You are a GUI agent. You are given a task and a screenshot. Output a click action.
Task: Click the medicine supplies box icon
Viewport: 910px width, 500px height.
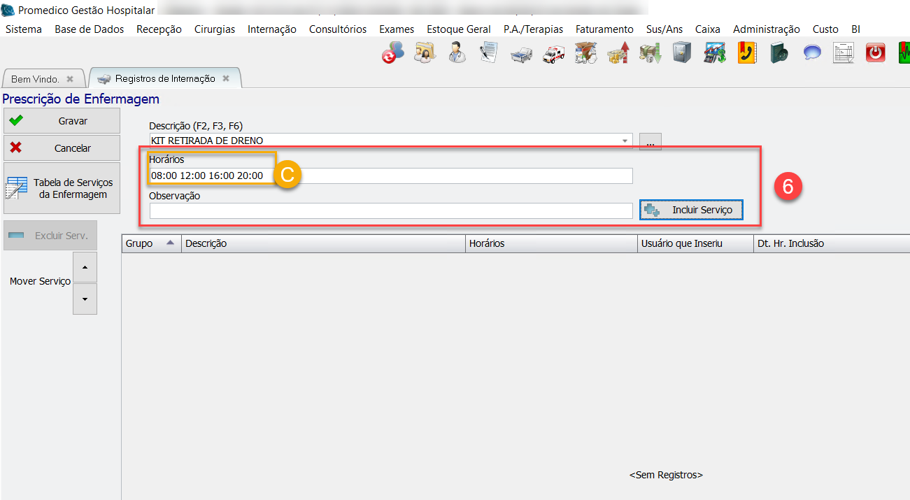pos(585,53)
